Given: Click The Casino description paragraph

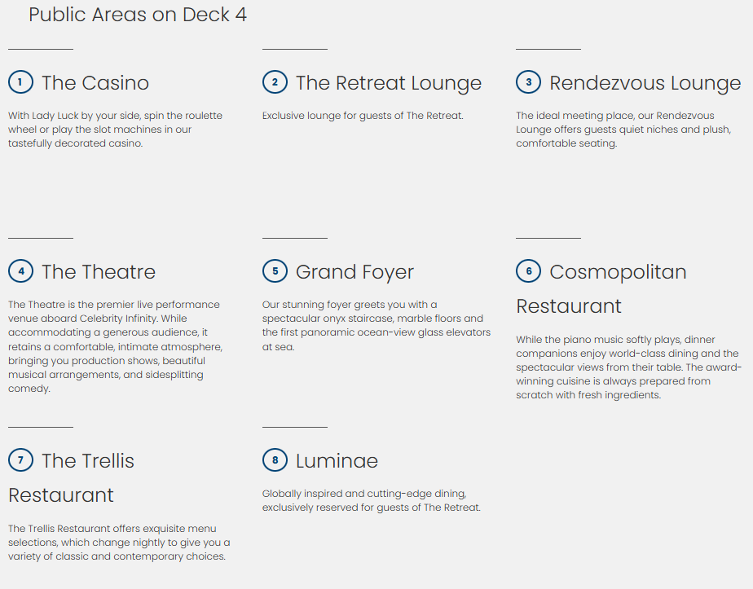Looking at the screenshot, I should pyautogui.click(x=115, y=130).
